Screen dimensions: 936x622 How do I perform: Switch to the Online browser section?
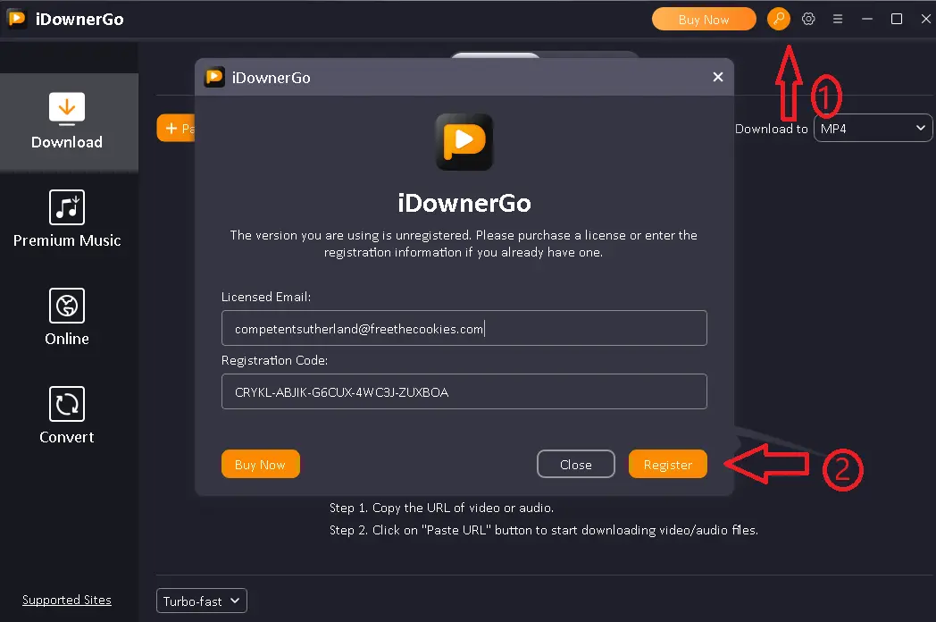(x=67, y=318)
